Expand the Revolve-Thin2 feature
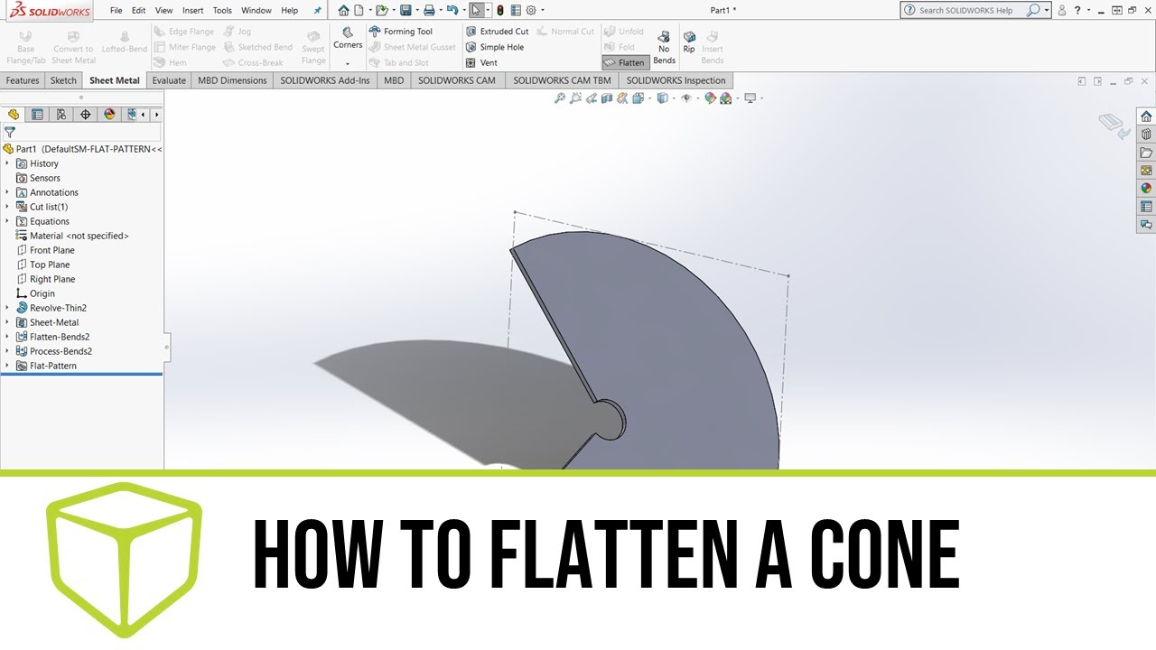 (x=7, y=308)
